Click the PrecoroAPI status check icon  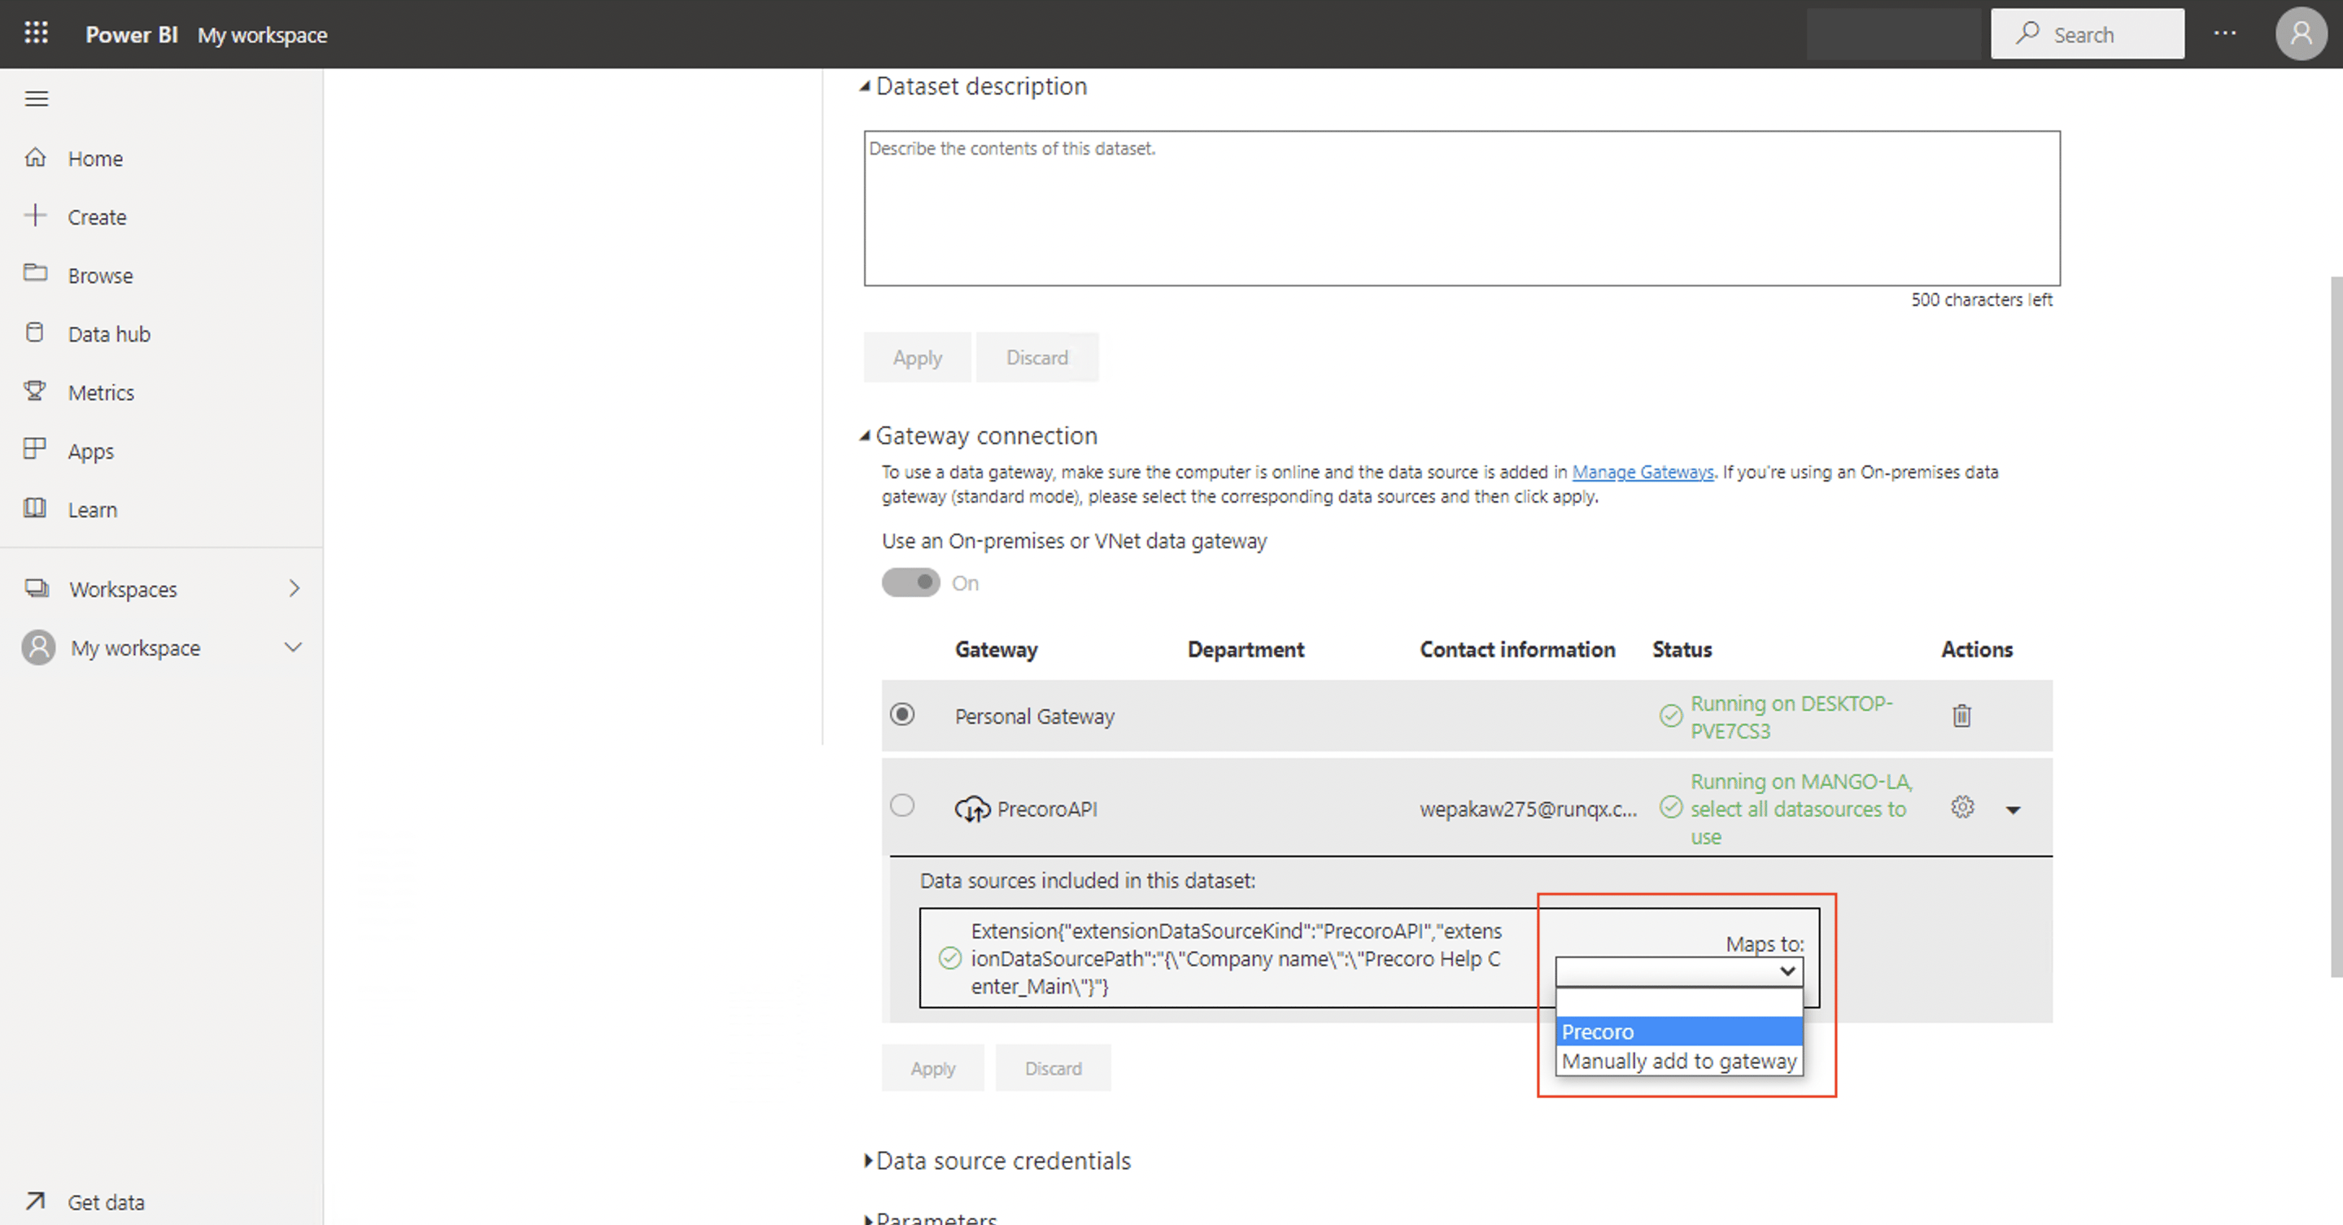click(x=1671, y=808)
